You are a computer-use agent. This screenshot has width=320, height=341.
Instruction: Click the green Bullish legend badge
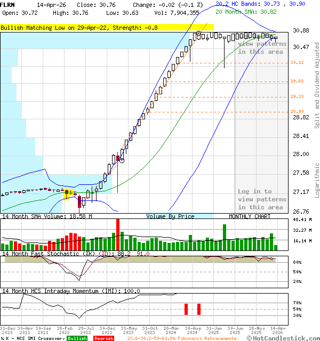[x=77, y=338]
